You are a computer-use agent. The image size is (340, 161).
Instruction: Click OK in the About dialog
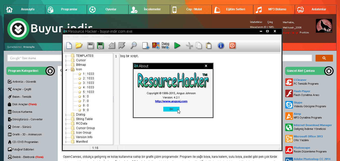click(x=171, y=109)
